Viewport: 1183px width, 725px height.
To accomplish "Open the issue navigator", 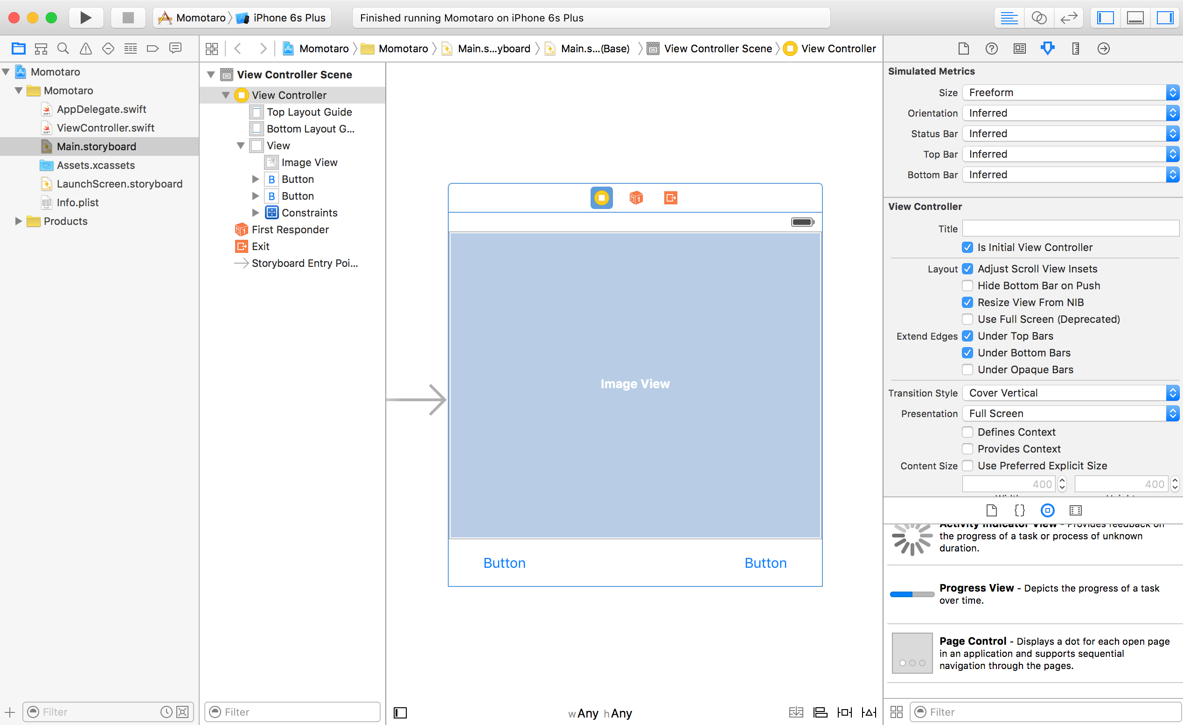I will point(85,48).
